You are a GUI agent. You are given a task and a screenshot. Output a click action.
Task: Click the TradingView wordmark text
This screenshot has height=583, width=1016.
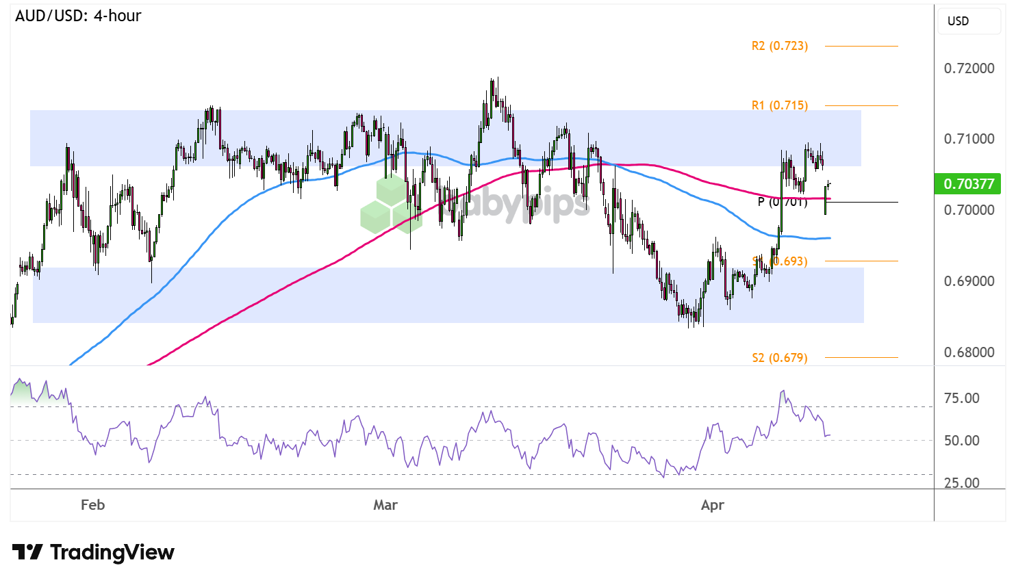[x=112, y=552]
